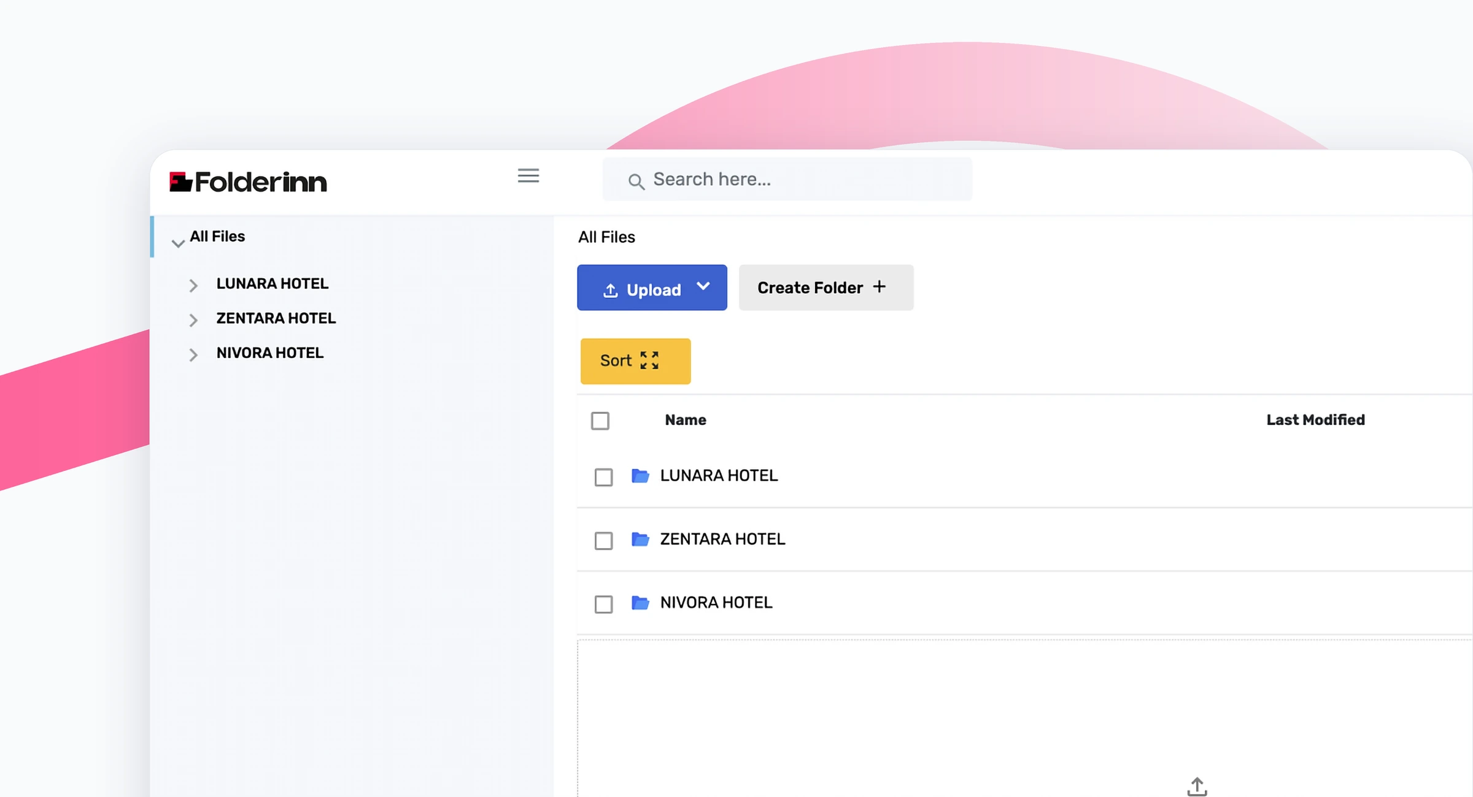Screen dimensions: 1473x797
Task: Click the Create Folder button
Action: [826, 288]
